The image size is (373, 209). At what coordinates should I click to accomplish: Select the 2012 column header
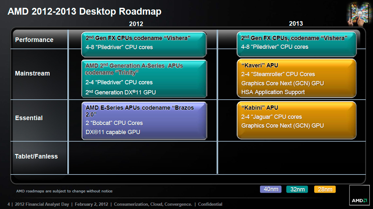[x=136, y=24]
